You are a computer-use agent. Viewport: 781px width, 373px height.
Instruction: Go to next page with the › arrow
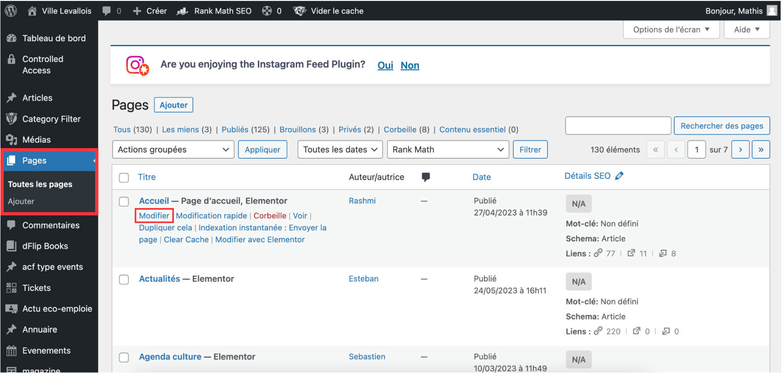740,150
